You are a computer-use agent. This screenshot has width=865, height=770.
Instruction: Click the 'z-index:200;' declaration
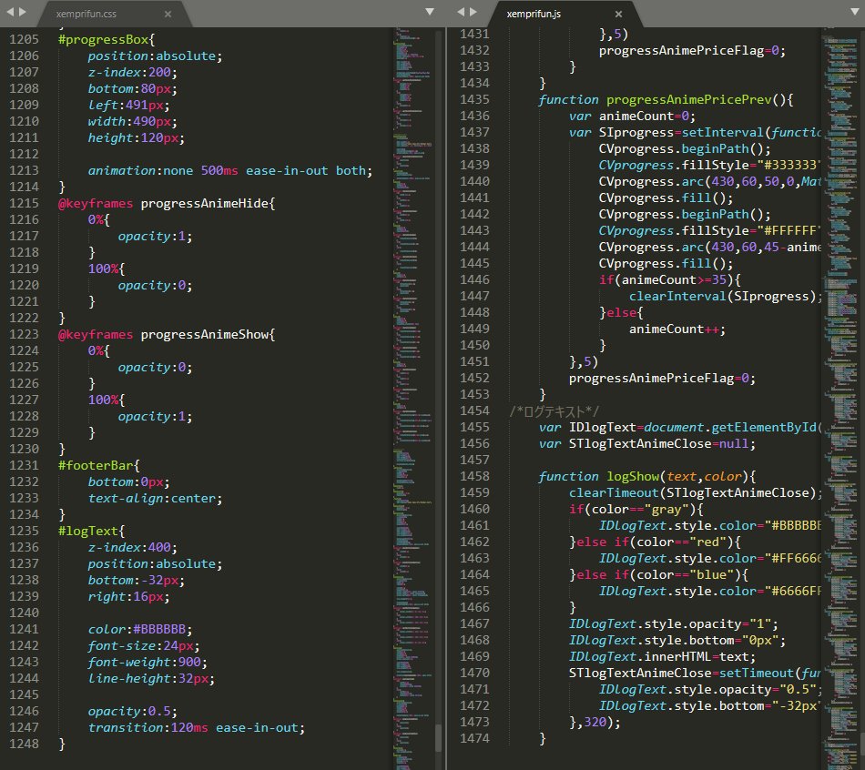(132, 73)
